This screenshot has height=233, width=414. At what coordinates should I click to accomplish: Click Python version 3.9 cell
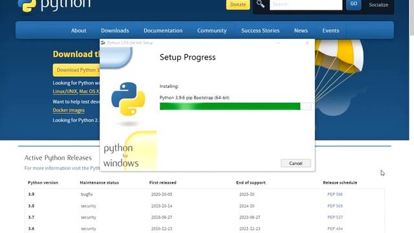click(x=31, y=194)
